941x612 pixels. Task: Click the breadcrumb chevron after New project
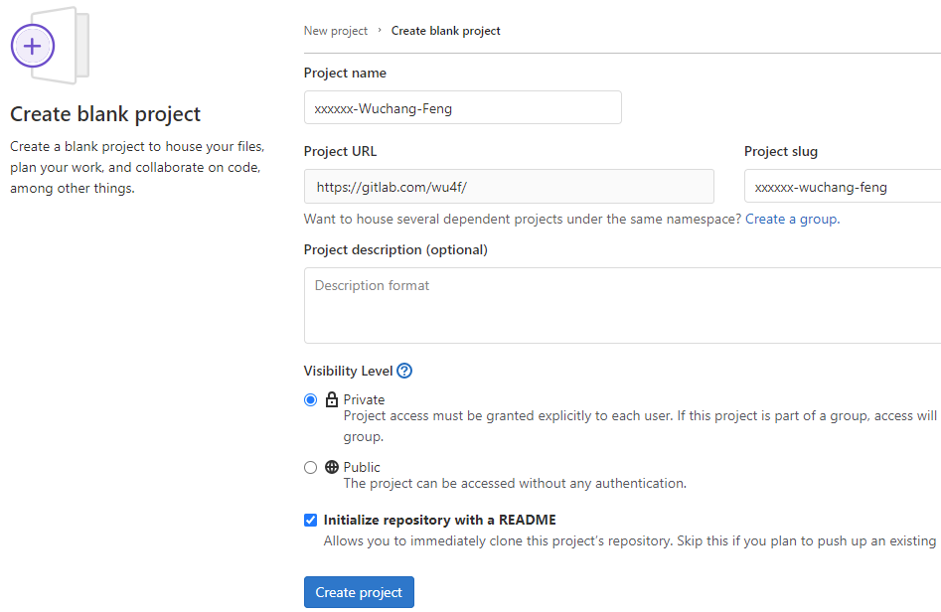(380, 31)
